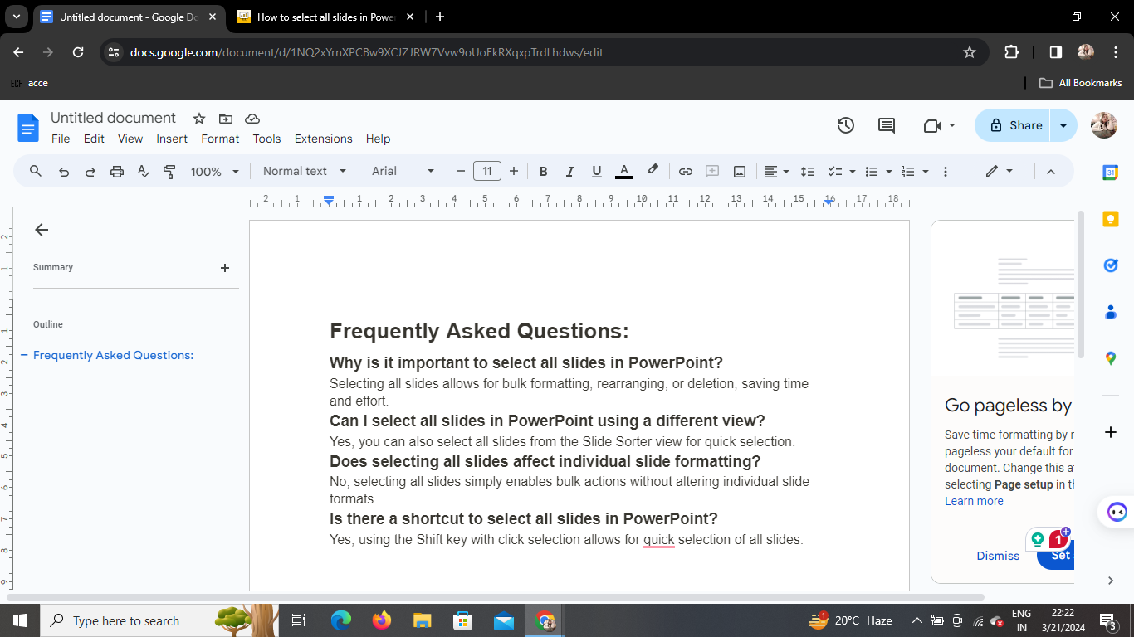Open the Arial font dropdown

pos(403,172)
